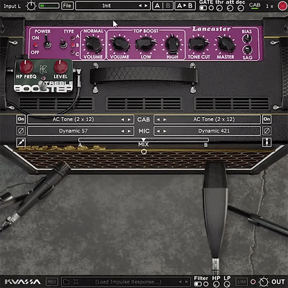Disable the right cabinet with its On button
This screenshot has width=288, height=288.
(266, 119)
